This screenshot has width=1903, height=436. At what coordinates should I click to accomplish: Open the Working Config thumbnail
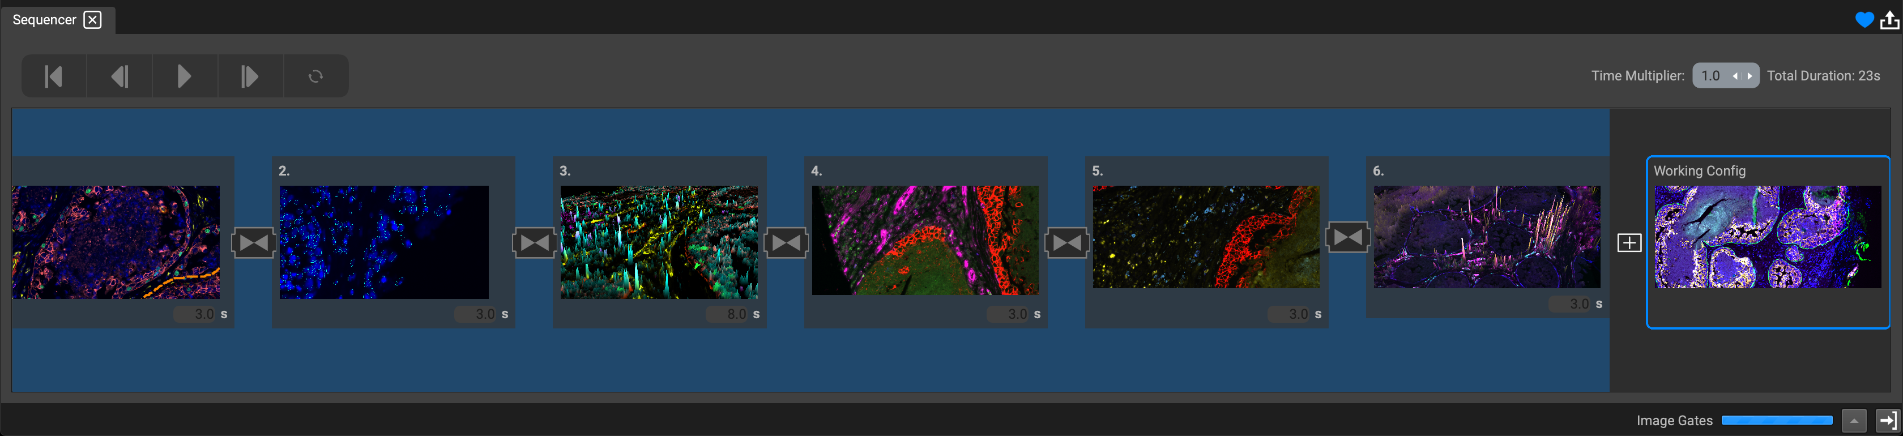1767,237
